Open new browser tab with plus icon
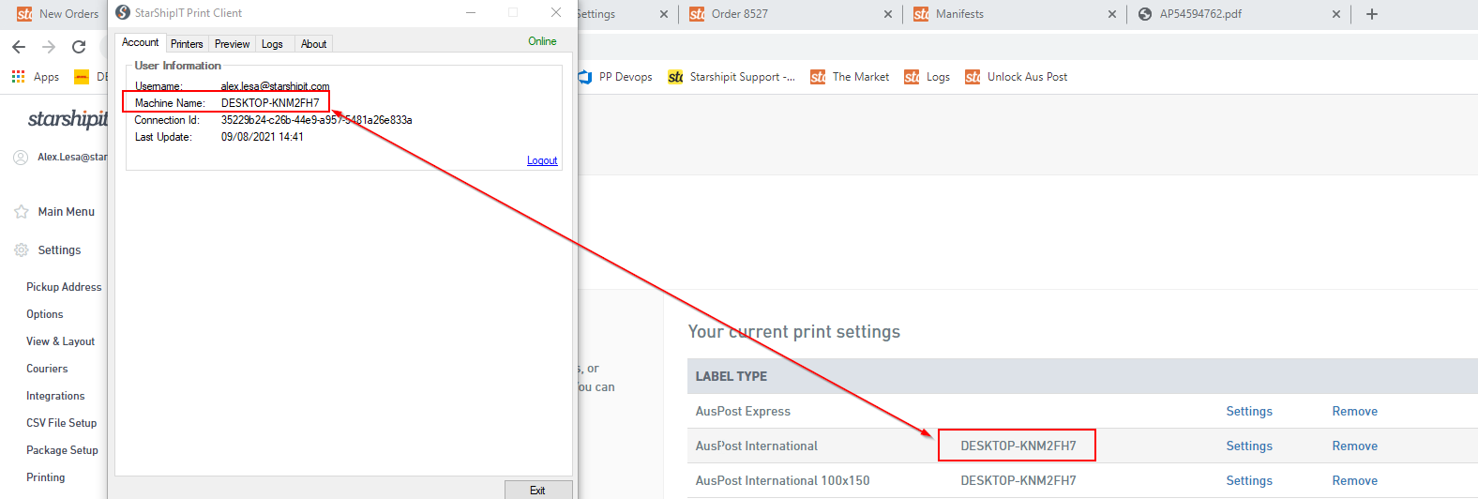 coord(1372,14)
